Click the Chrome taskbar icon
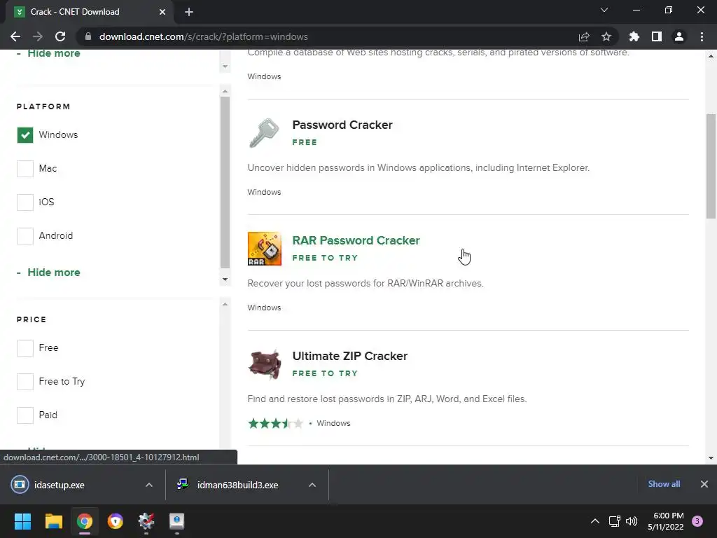717x538 pixels. (x=85, y=521)
